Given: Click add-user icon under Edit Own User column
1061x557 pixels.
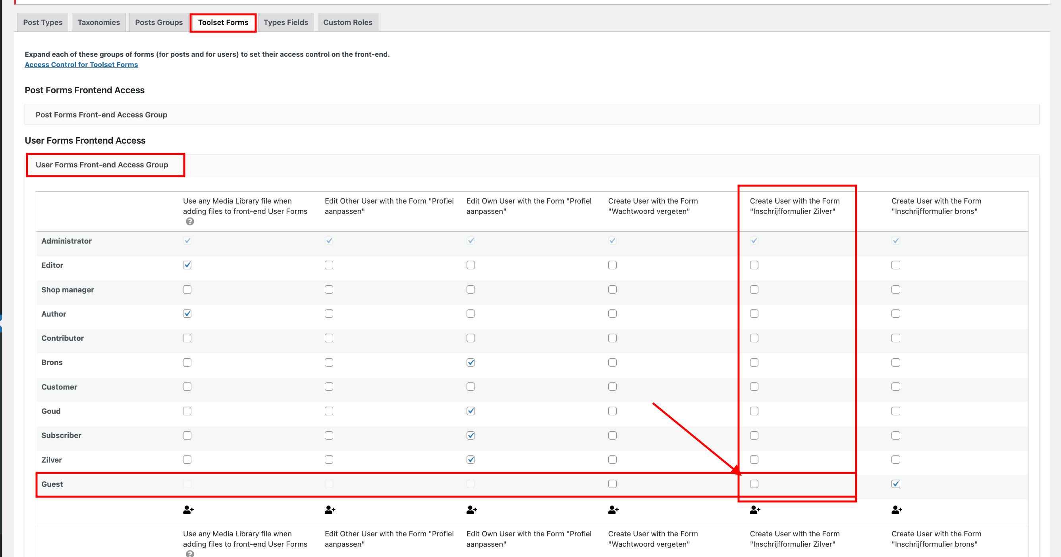Looking at the screenshot, I should point(472,510).
